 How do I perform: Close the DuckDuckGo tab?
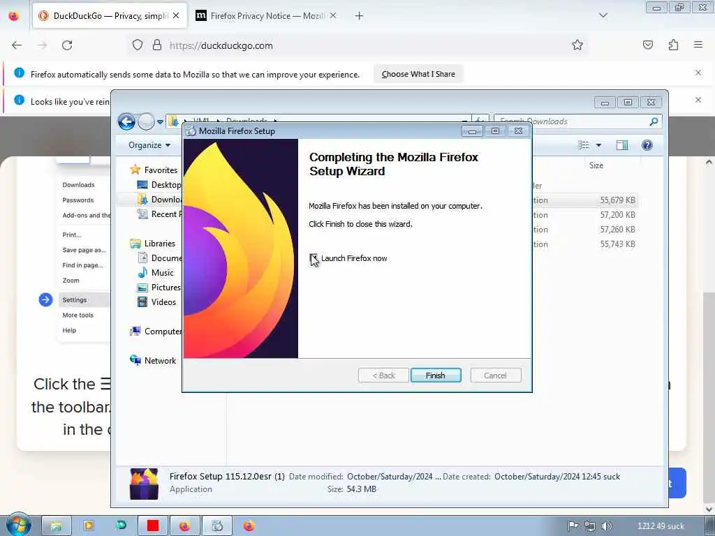[x=176, y=16]
